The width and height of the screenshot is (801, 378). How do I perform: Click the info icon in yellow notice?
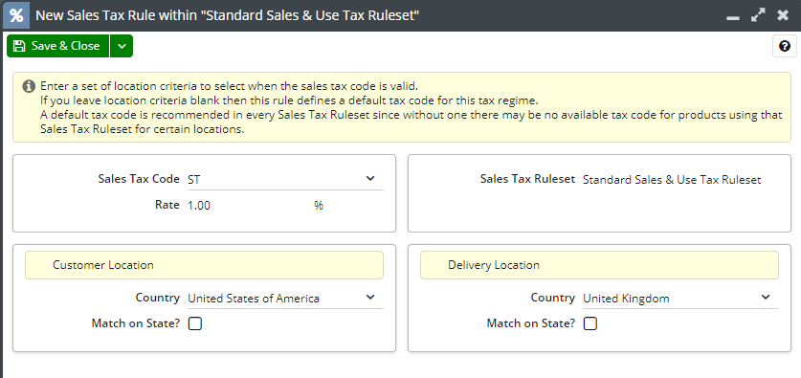coord(29,86)
